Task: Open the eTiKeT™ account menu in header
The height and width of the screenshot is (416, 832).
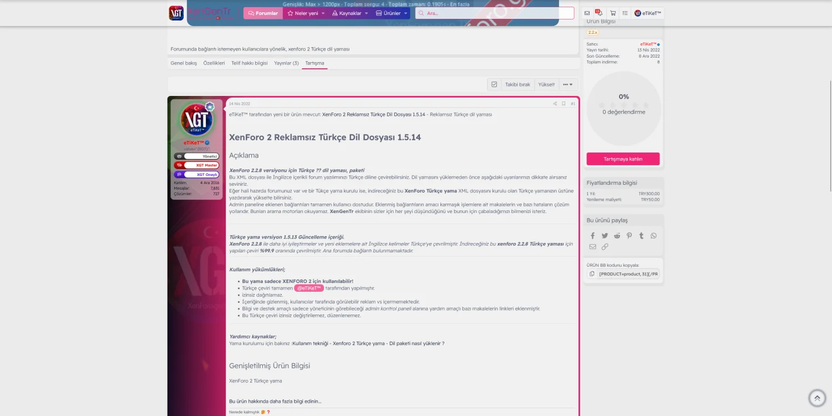Action: coord(648,13)
